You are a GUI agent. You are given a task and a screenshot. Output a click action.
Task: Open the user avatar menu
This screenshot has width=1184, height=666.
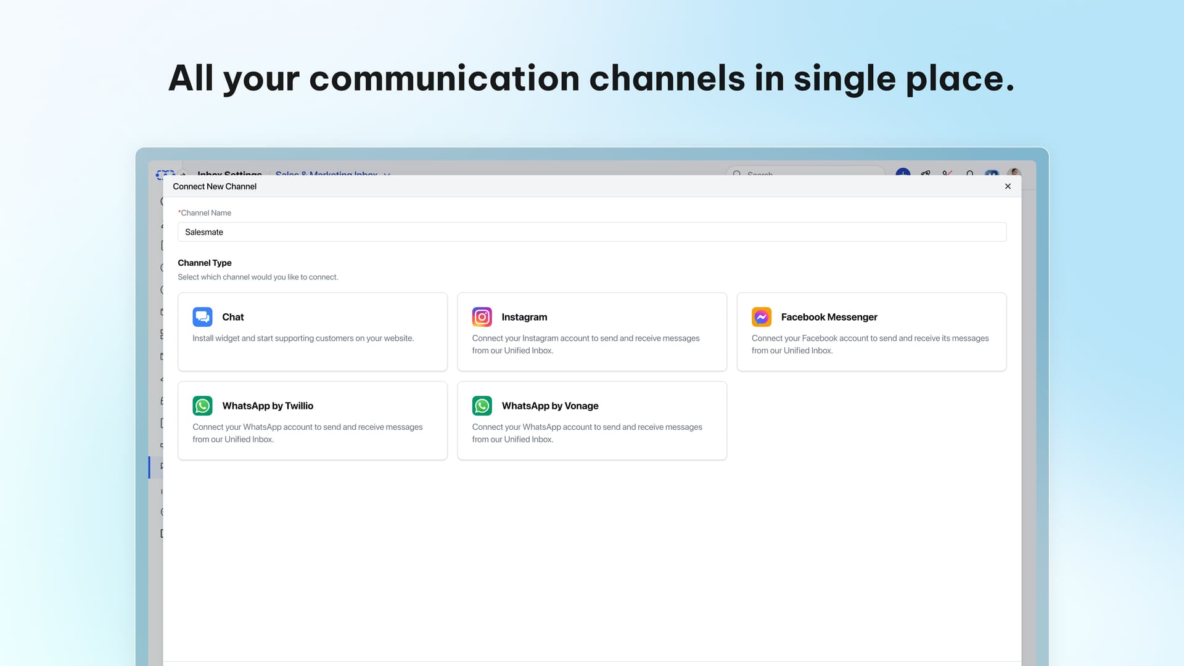click(1014, 172)
